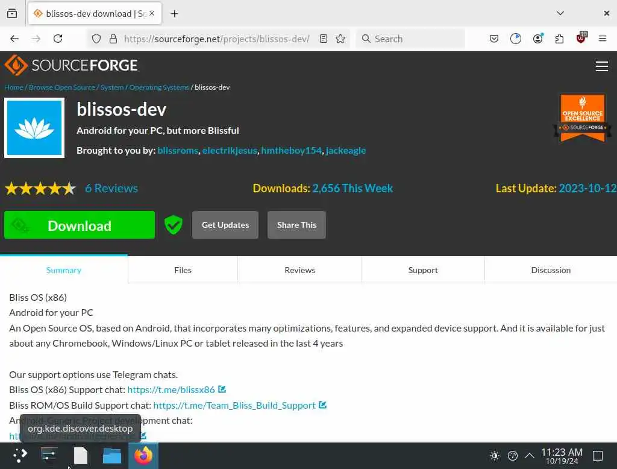Open the blank document taskbar icon

[x=81, y=456]
